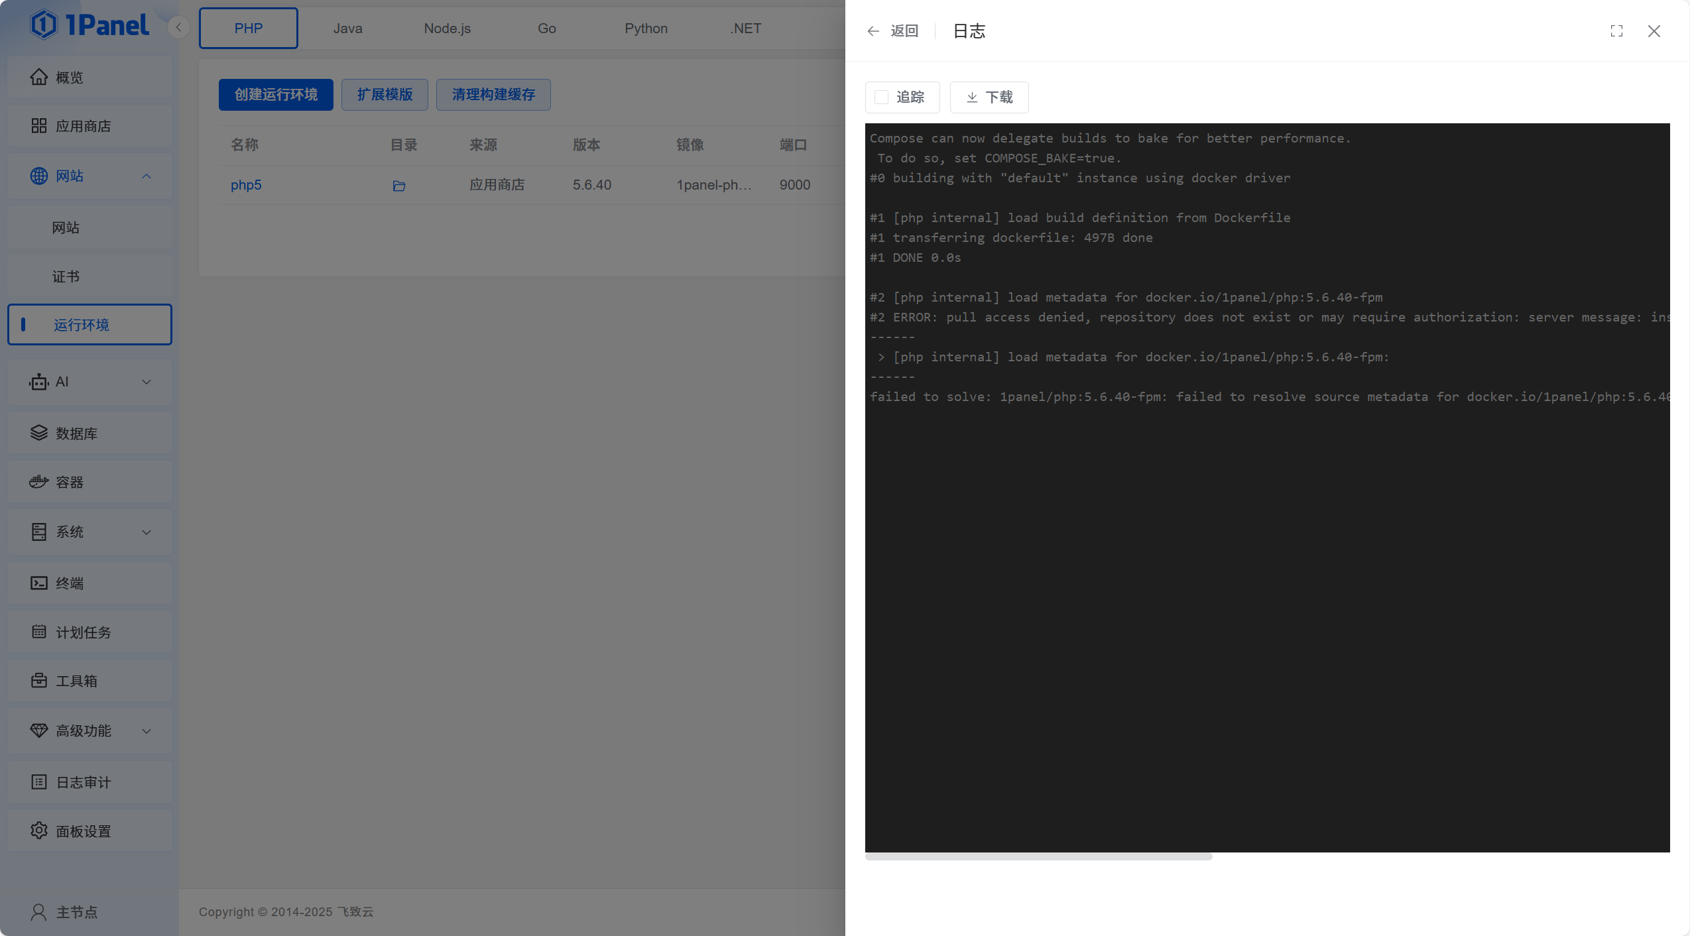The image size is (1690, 936).
Task: Toggle fullscreen of the log drawer
Action: click(1616, 31)
